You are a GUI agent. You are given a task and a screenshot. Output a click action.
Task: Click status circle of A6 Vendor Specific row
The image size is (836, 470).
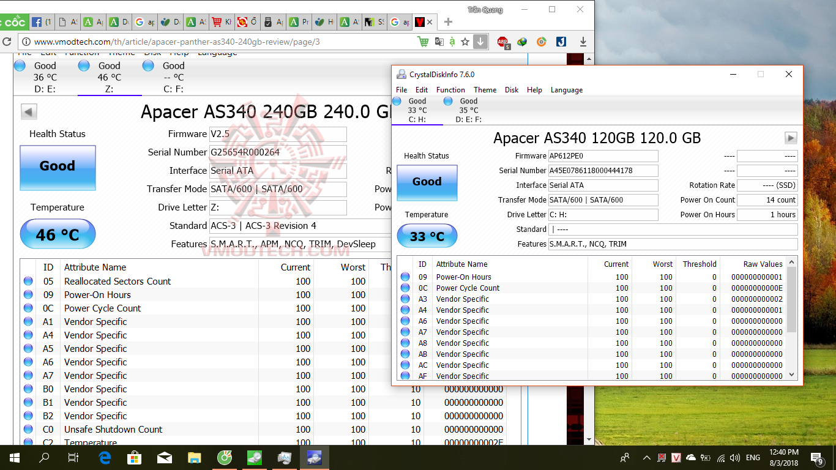(405, 321)
